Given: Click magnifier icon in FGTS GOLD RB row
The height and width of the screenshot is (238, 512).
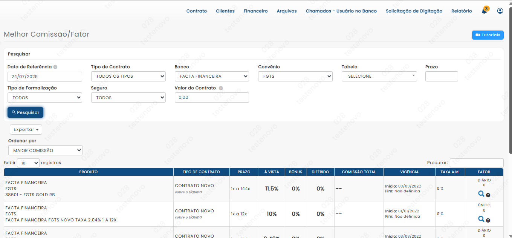Looking at the screenshot, I should point(481,194).
